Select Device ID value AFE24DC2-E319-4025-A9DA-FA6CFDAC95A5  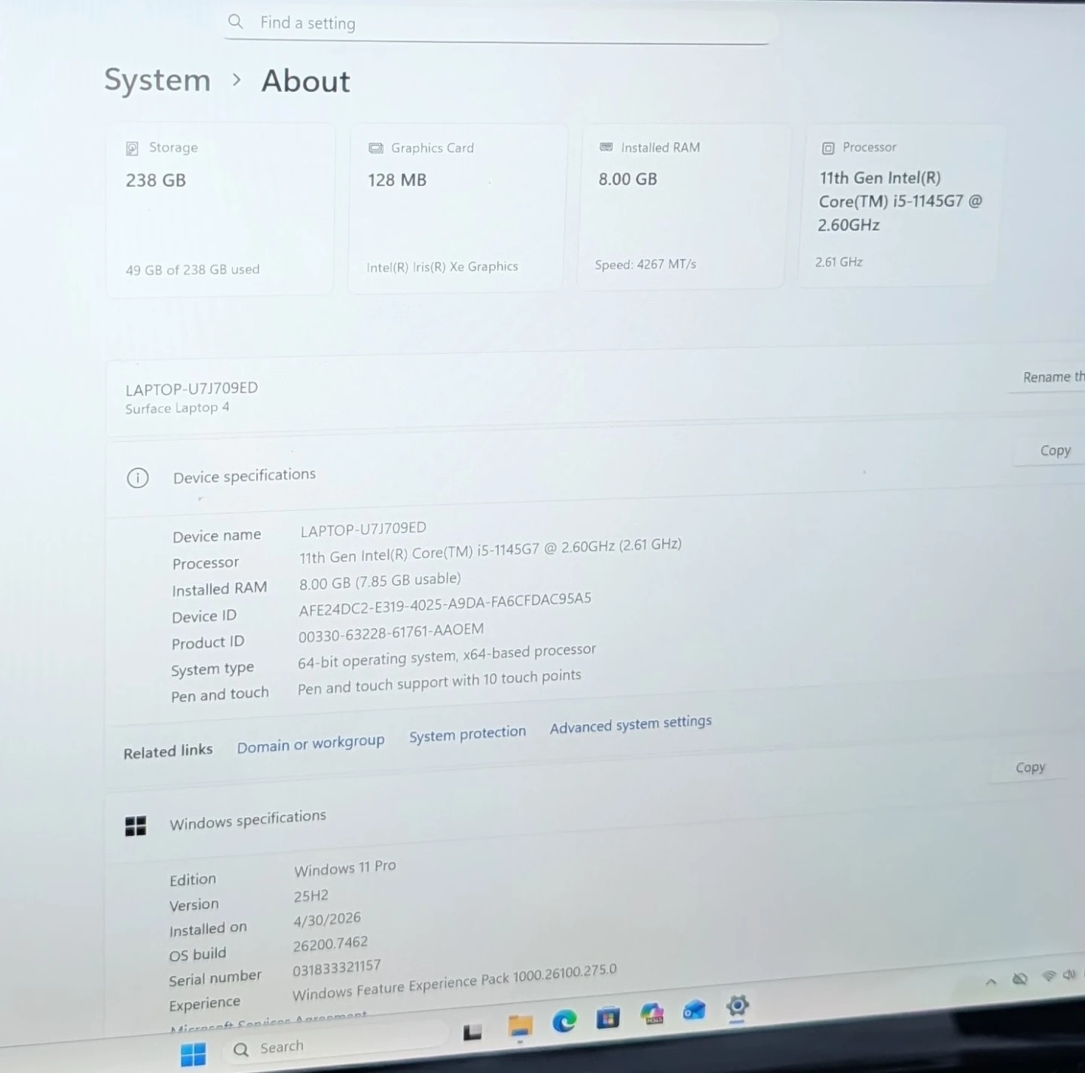click(x=445, y=604)
